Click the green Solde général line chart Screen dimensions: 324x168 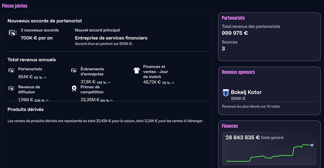coord(278,154)
